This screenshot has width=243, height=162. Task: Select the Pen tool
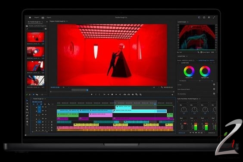[27, 115]
